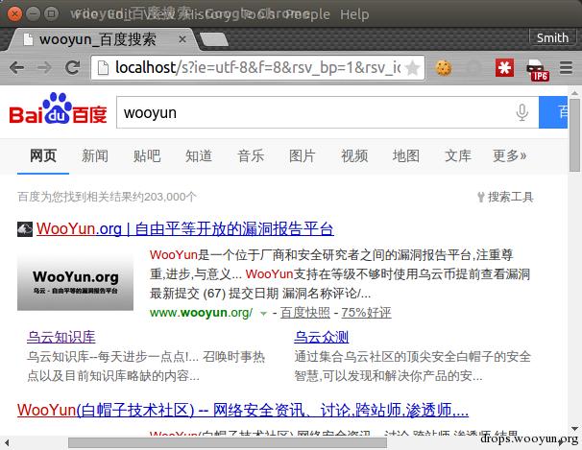The image size is (582, 450).
Task: Open the red asterisk extension icon
Action: (x=504, y=68)
